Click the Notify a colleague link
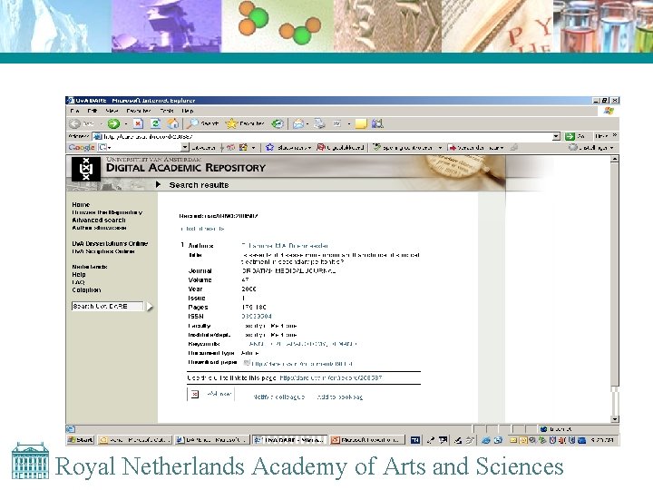This screenshot has width=653, height=490. point(278,397)
